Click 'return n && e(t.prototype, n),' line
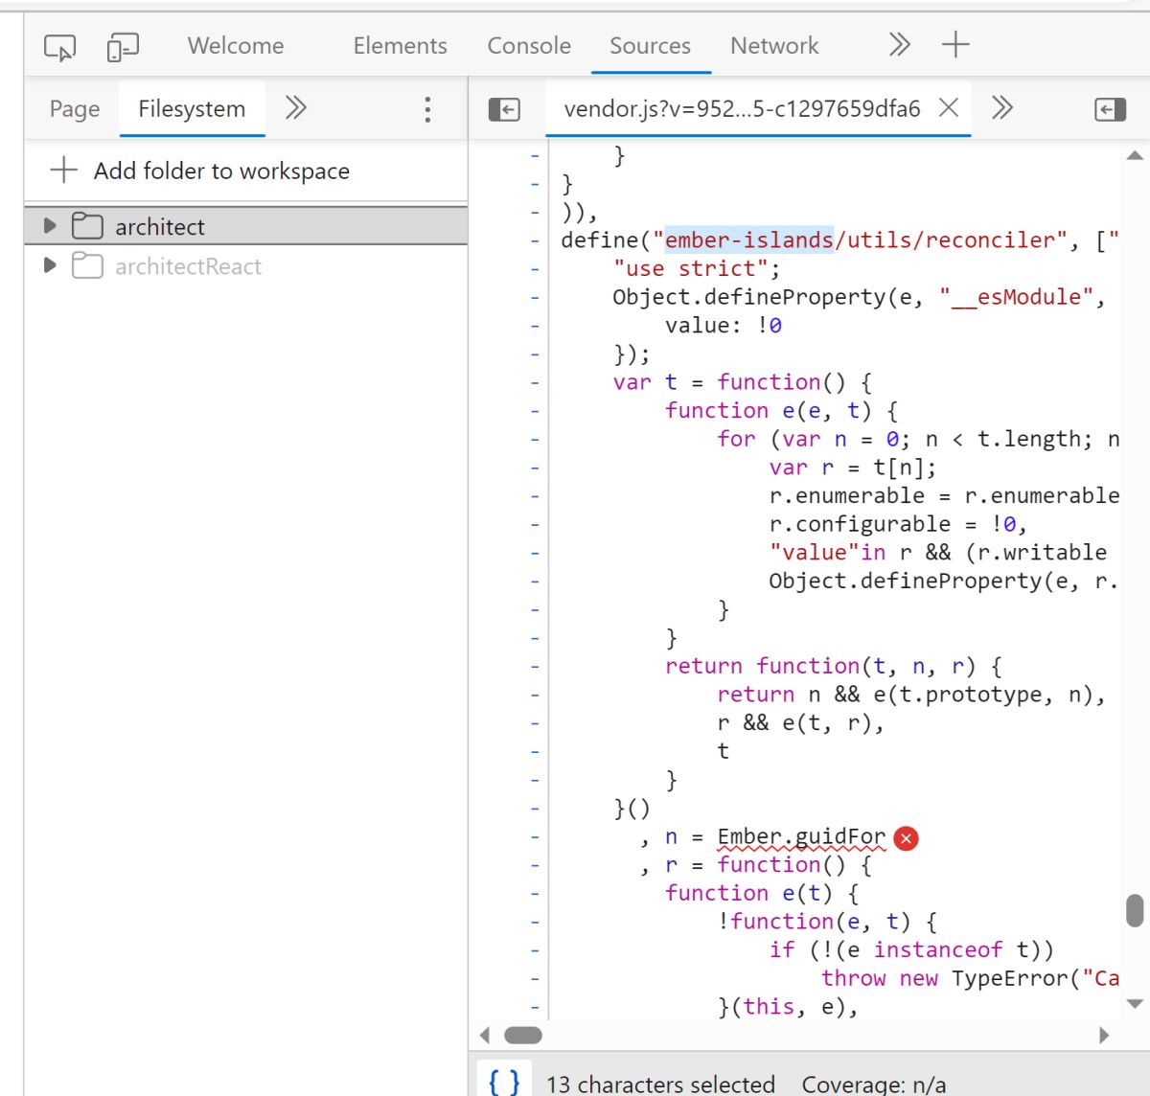The width and height of the screenshot is (1150, 1096). tap(911, 695)
